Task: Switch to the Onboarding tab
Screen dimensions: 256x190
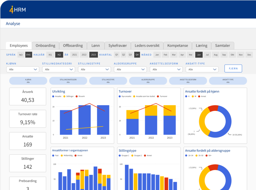Action: 45,45
